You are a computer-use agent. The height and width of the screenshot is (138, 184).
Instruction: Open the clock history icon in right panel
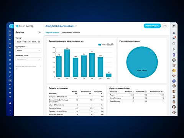174,44
